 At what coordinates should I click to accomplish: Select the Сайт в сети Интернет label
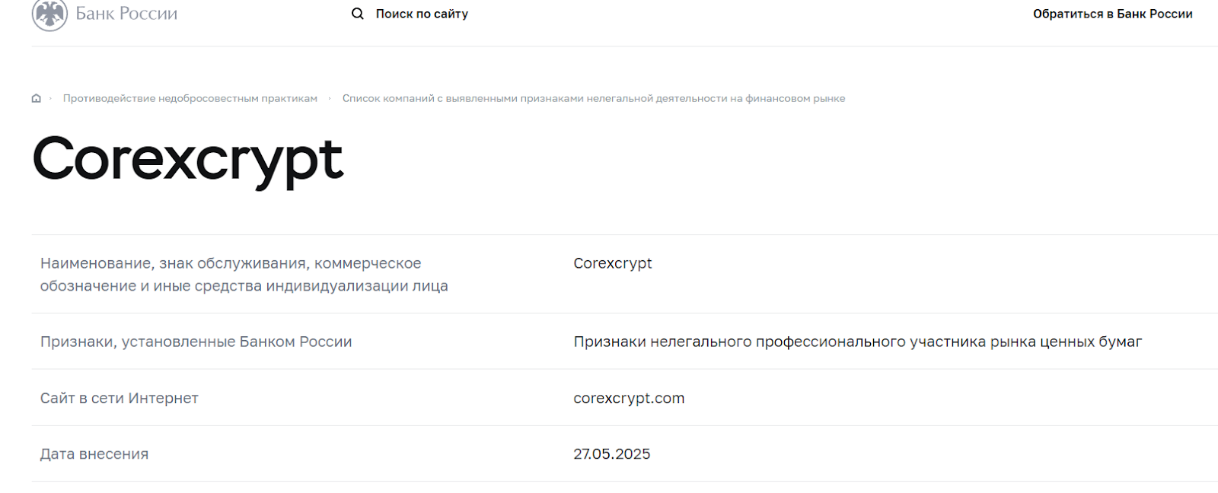tap(120, 398)
